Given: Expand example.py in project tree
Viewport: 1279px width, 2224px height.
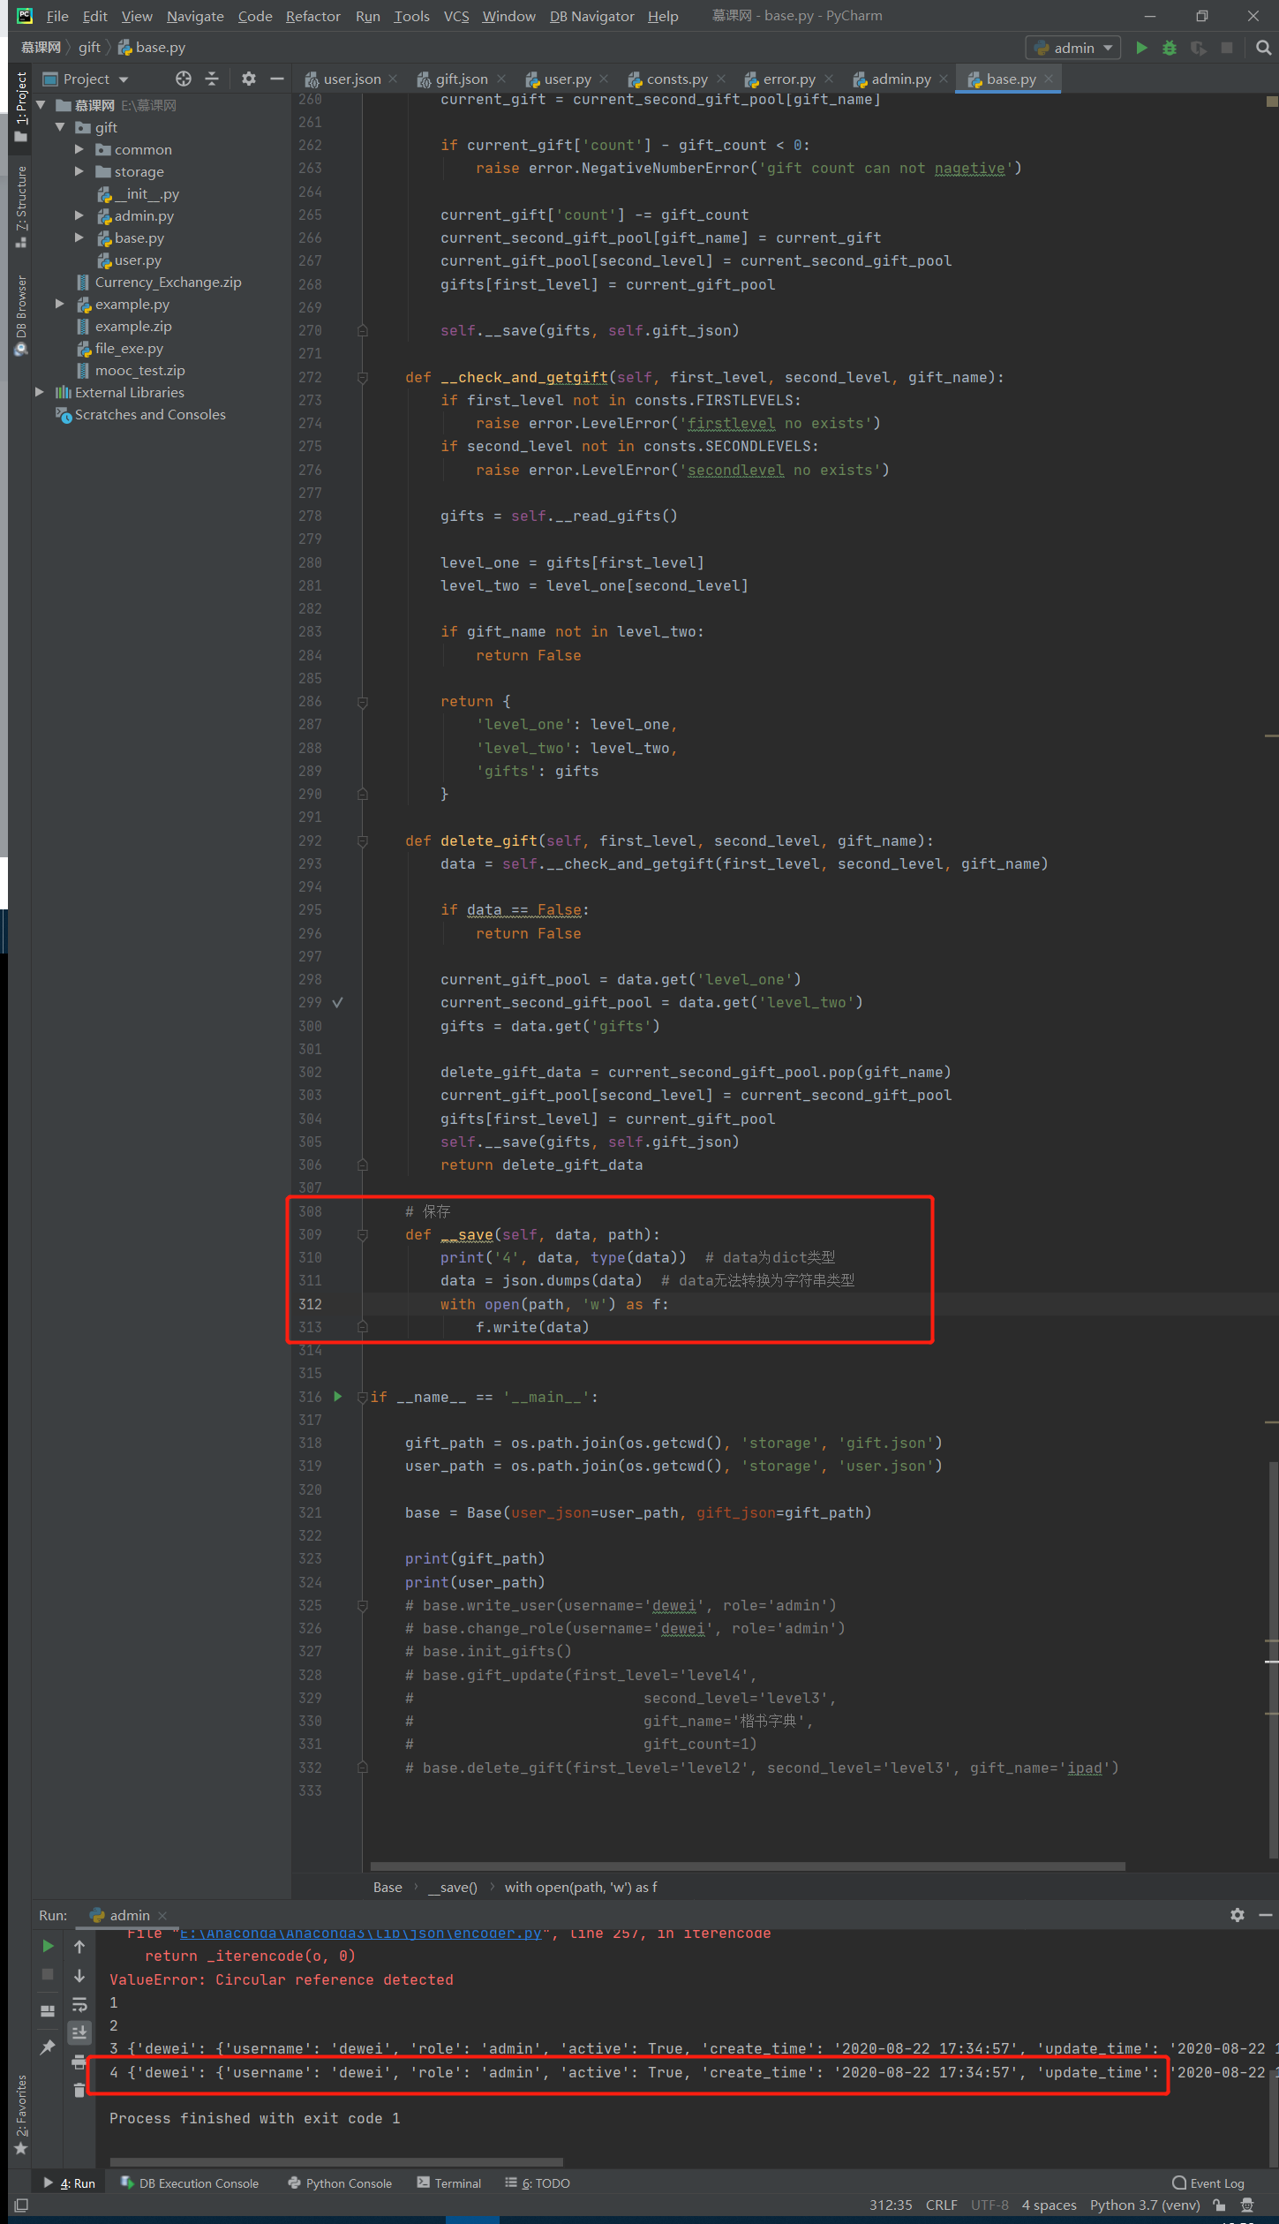Looking at the screenshot, I should (60, 304).
